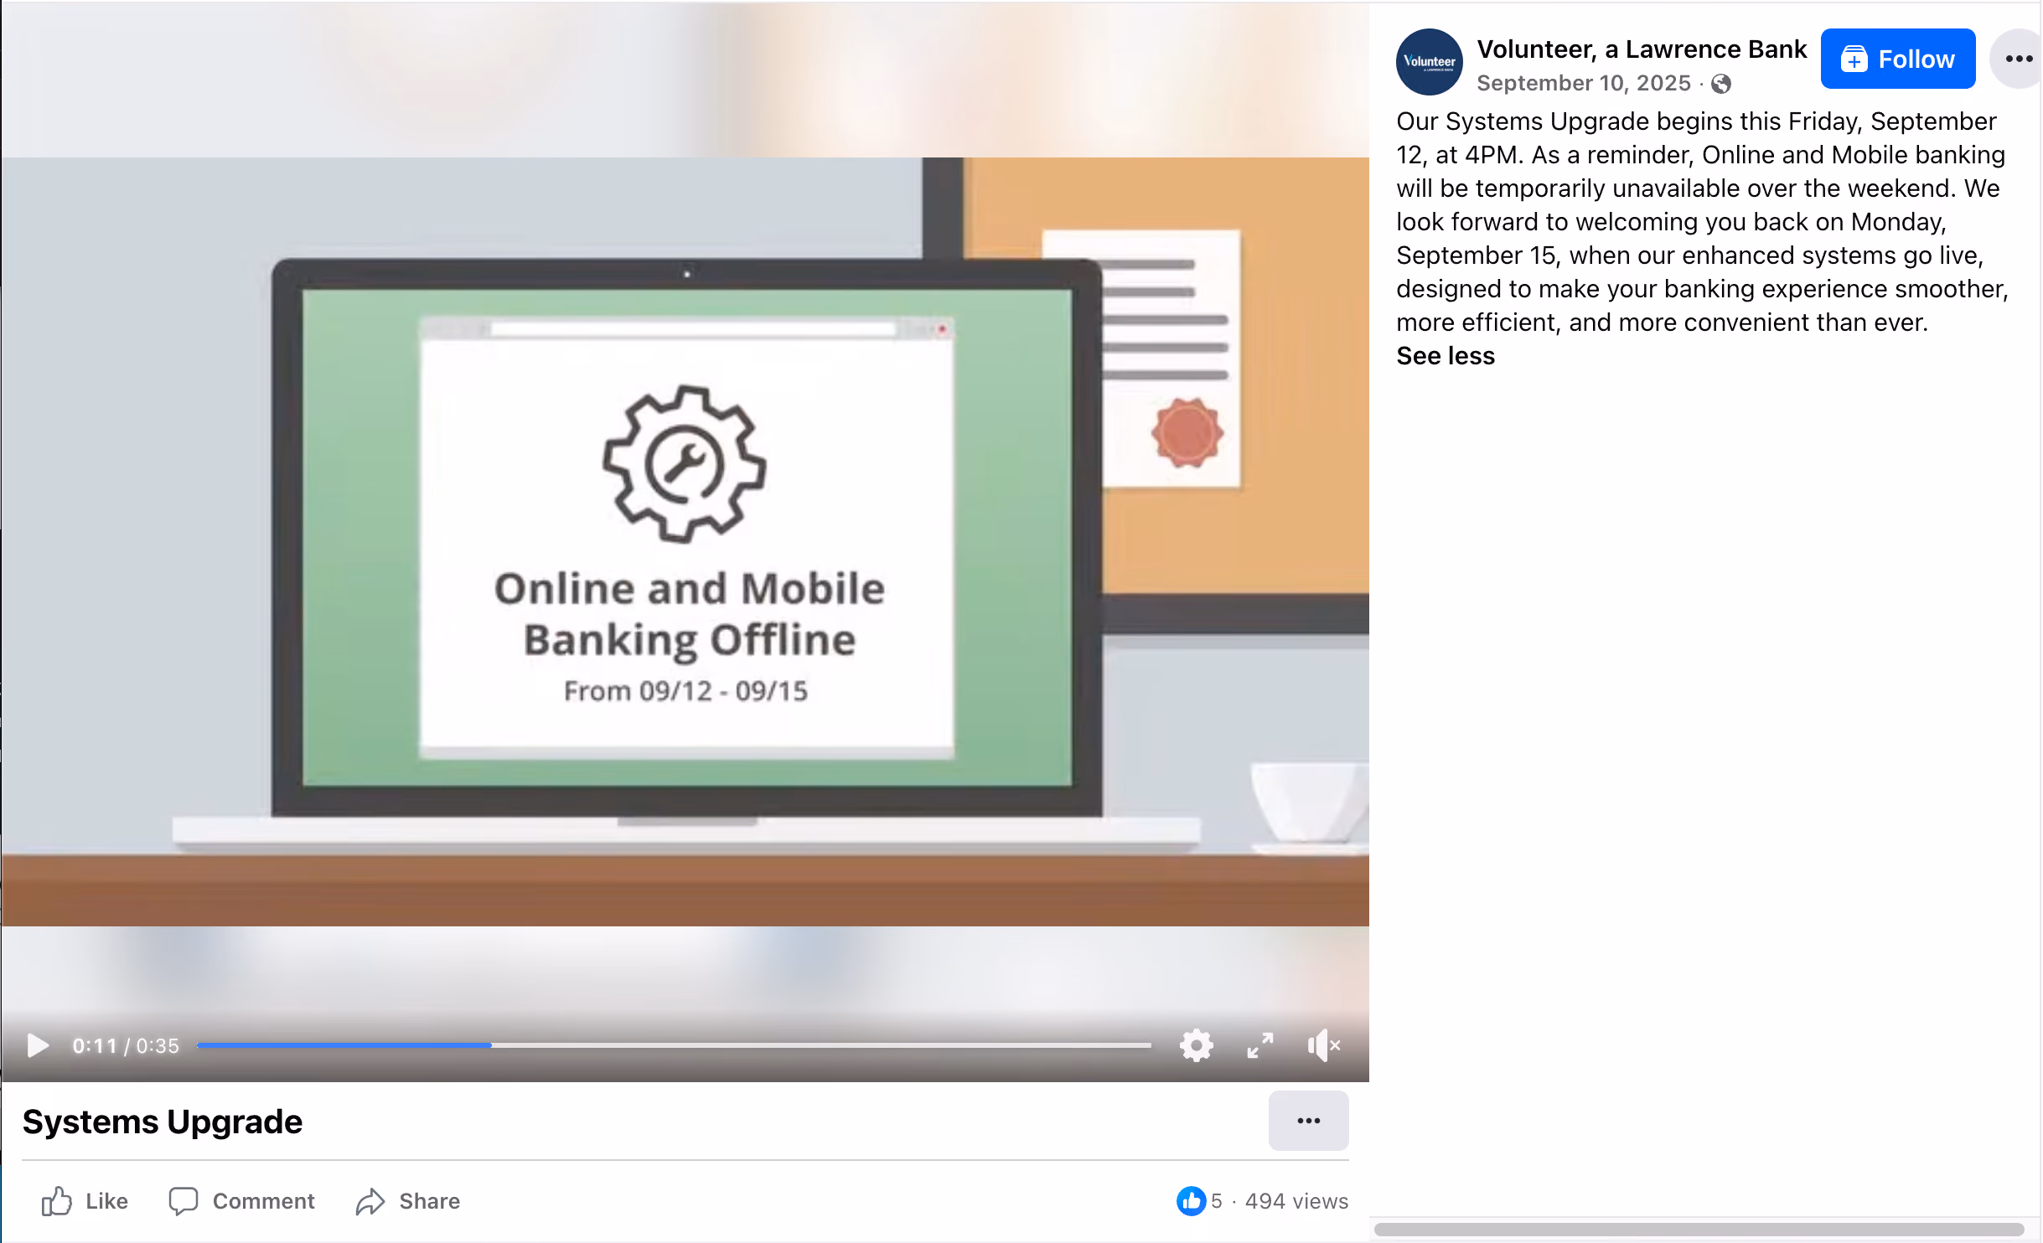Open Volunteer bank profile picture

point(1429,62)
